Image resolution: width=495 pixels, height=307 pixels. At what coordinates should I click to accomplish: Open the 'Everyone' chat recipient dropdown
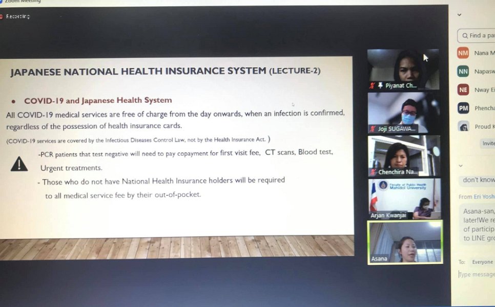point(482,262)
